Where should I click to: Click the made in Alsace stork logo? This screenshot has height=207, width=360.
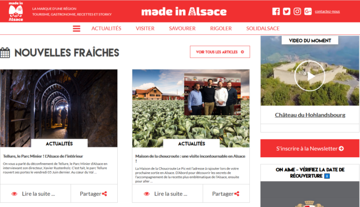(15, 11)
